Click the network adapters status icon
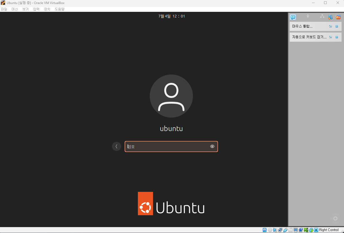 [280, 230]
